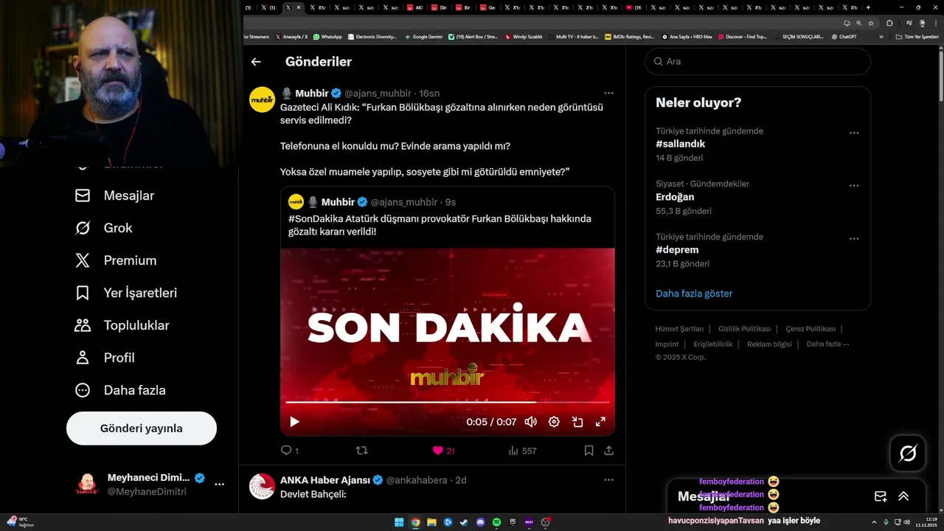The image size is (944, 531).
Task: Open a new browser tab
Action: click(868, 7)
